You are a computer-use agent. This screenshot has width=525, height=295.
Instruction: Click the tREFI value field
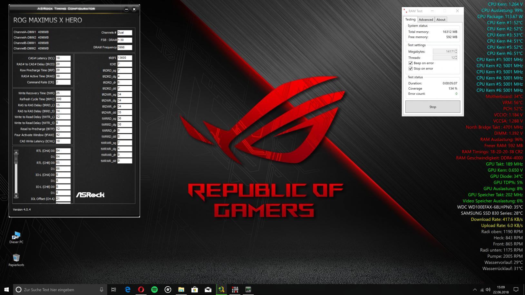(x=125, y=58)
